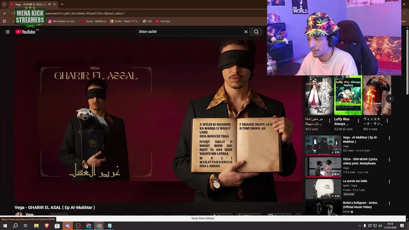The height and width of the screenshot is (230, 409).
Task: Open a new browser tab
Action: (x=62, y=4)
